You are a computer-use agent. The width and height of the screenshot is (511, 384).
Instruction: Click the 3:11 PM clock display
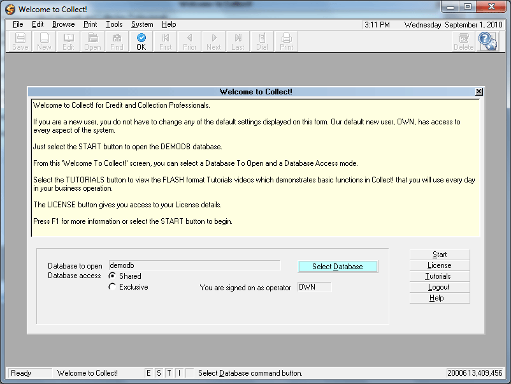(x=377, y=25)
